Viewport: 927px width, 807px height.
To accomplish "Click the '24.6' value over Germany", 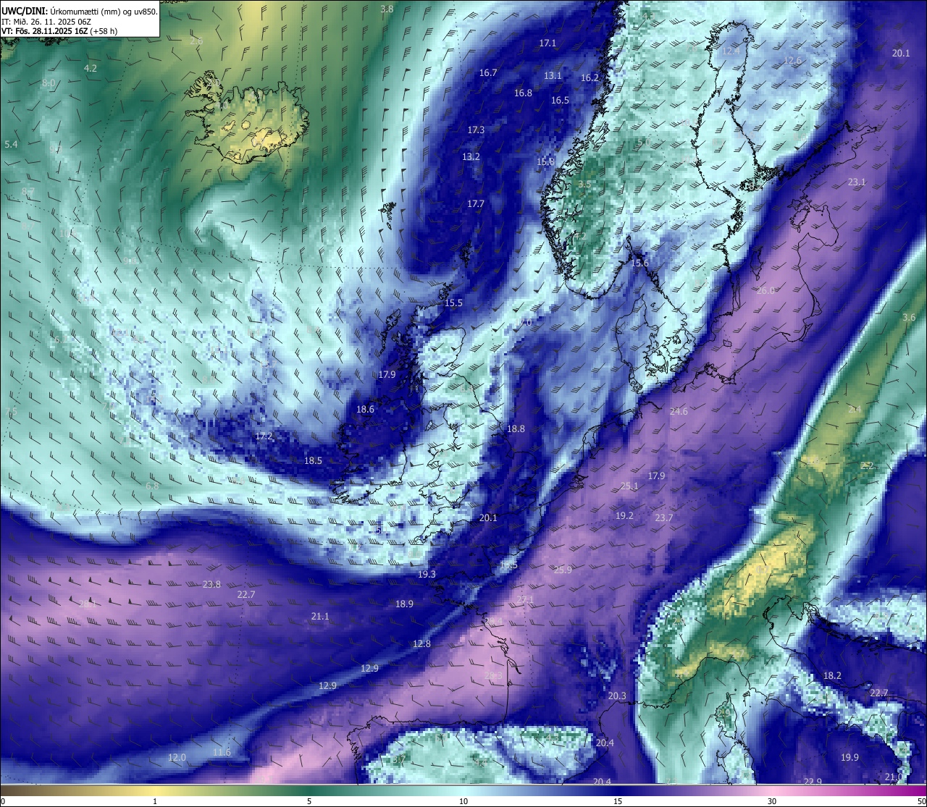I will [x=679, y=411].
